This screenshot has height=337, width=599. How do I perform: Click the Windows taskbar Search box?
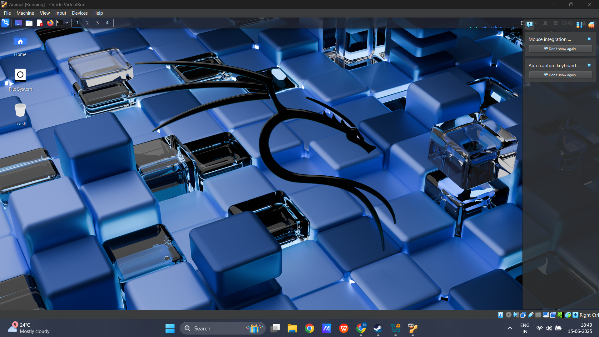pyautogui.click(x=223, y=328)
